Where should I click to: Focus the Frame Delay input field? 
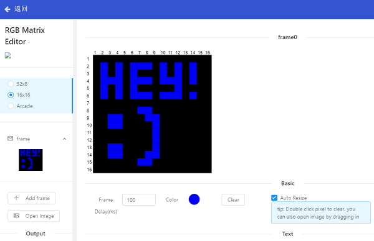(x=139, y=199)
